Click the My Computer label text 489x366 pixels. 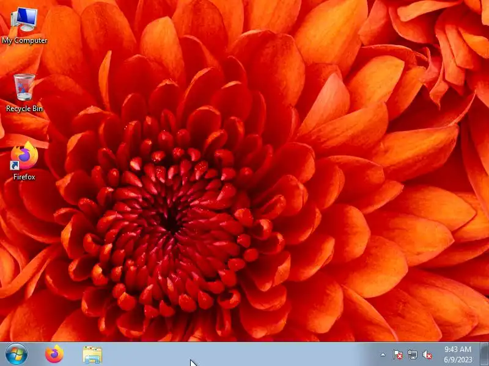pos(24,40)
